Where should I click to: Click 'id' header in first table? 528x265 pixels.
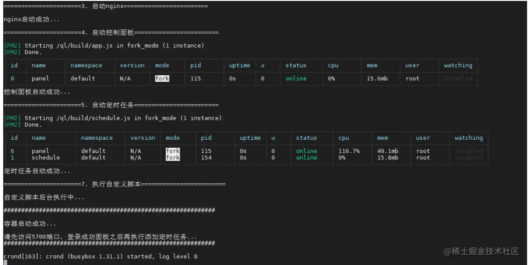[14, 65]
